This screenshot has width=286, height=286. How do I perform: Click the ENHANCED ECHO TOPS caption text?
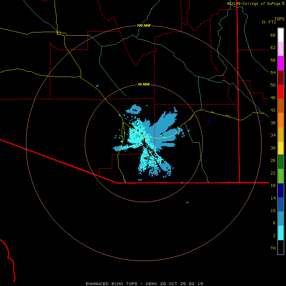click(x=112, y=284)
